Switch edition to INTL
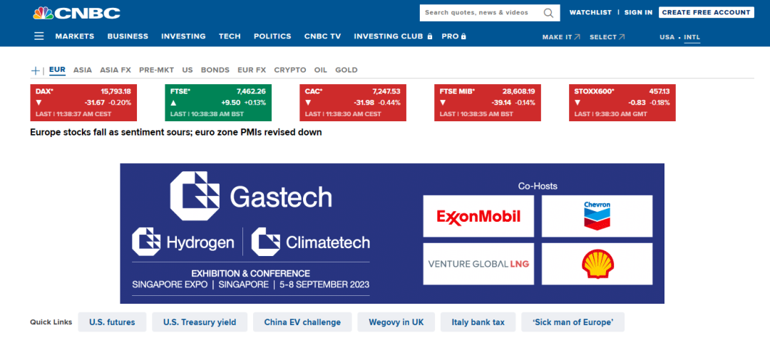Screen dimensions: 770x338 [692, 37]
